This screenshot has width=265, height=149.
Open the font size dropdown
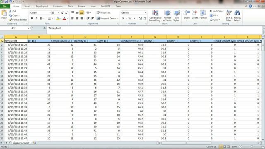[58, 13]
